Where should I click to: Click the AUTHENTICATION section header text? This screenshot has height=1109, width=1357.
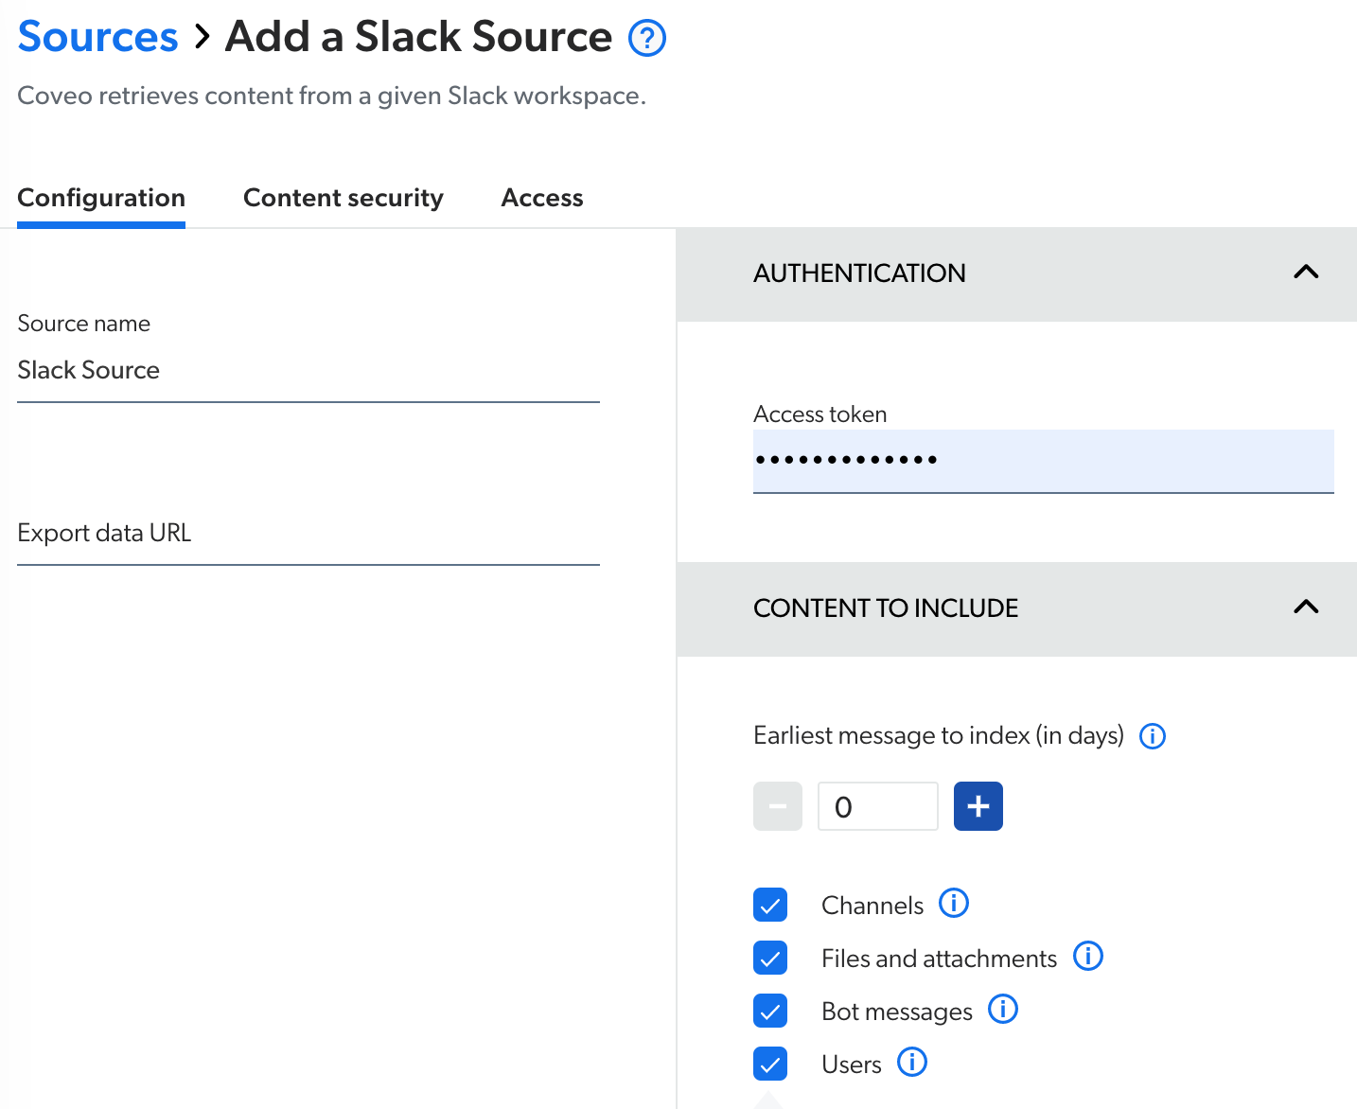(859, 273)
